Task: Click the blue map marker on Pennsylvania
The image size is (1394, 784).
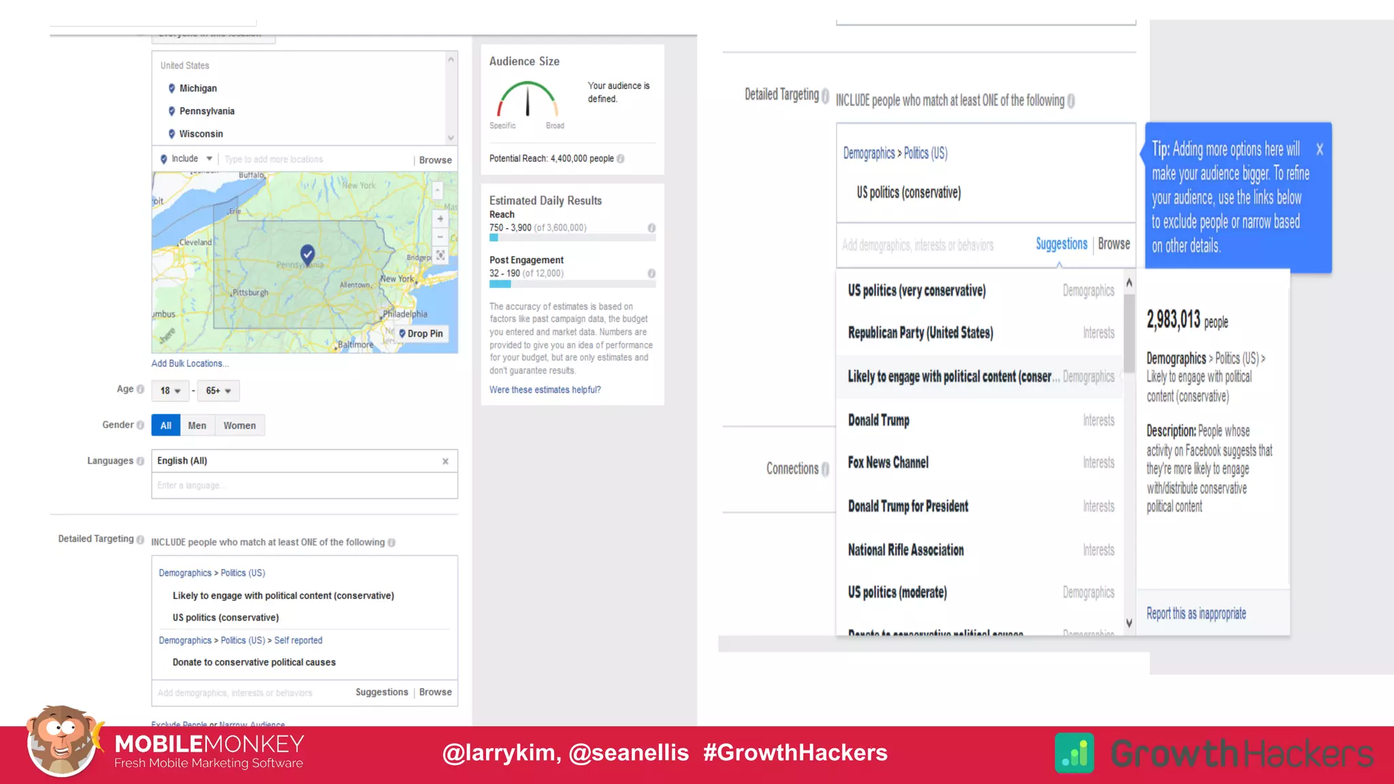Action: 308,255
